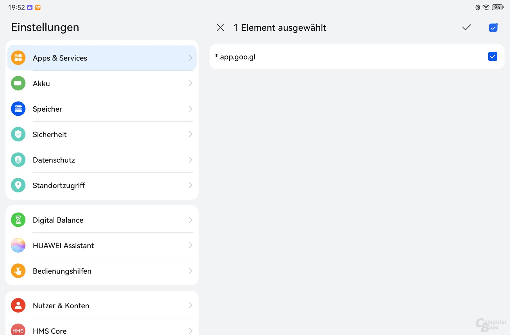Tap the Digital Balance hourglass icon
The height and width of the screenshot is (335, 510).
point(18,220)
